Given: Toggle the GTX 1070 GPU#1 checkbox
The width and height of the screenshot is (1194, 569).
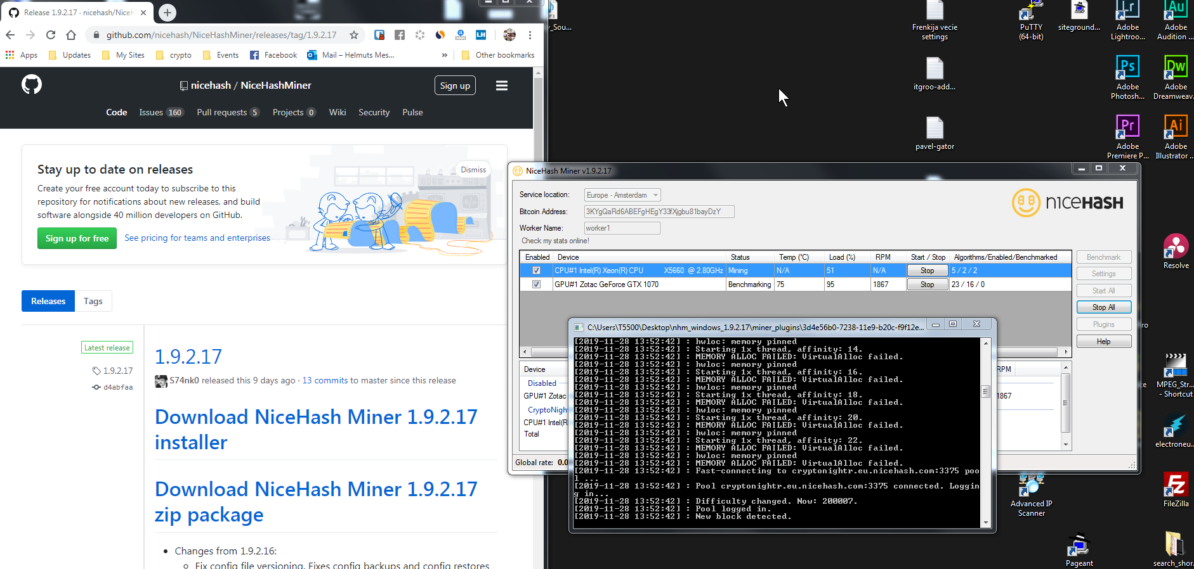Looking at the screenshot, I should coord(537,284).
